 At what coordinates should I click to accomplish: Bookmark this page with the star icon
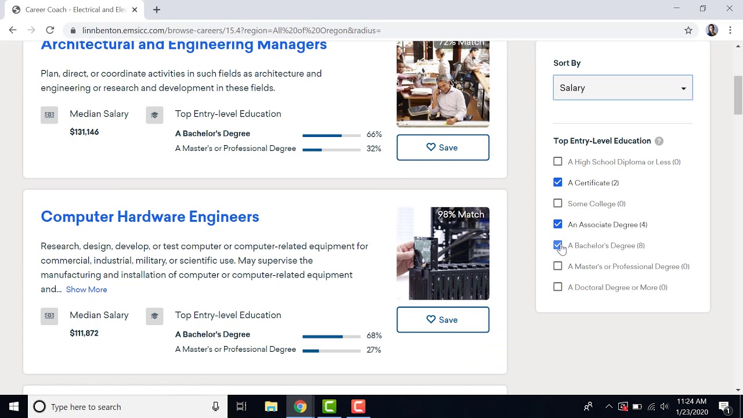(x=688, y=30)
